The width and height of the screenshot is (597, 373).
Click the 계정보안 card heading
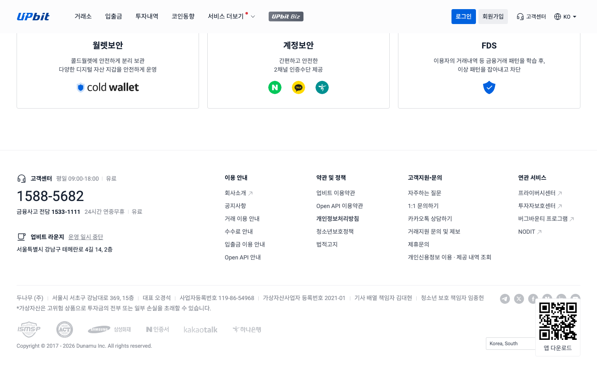tap(298, 46)
